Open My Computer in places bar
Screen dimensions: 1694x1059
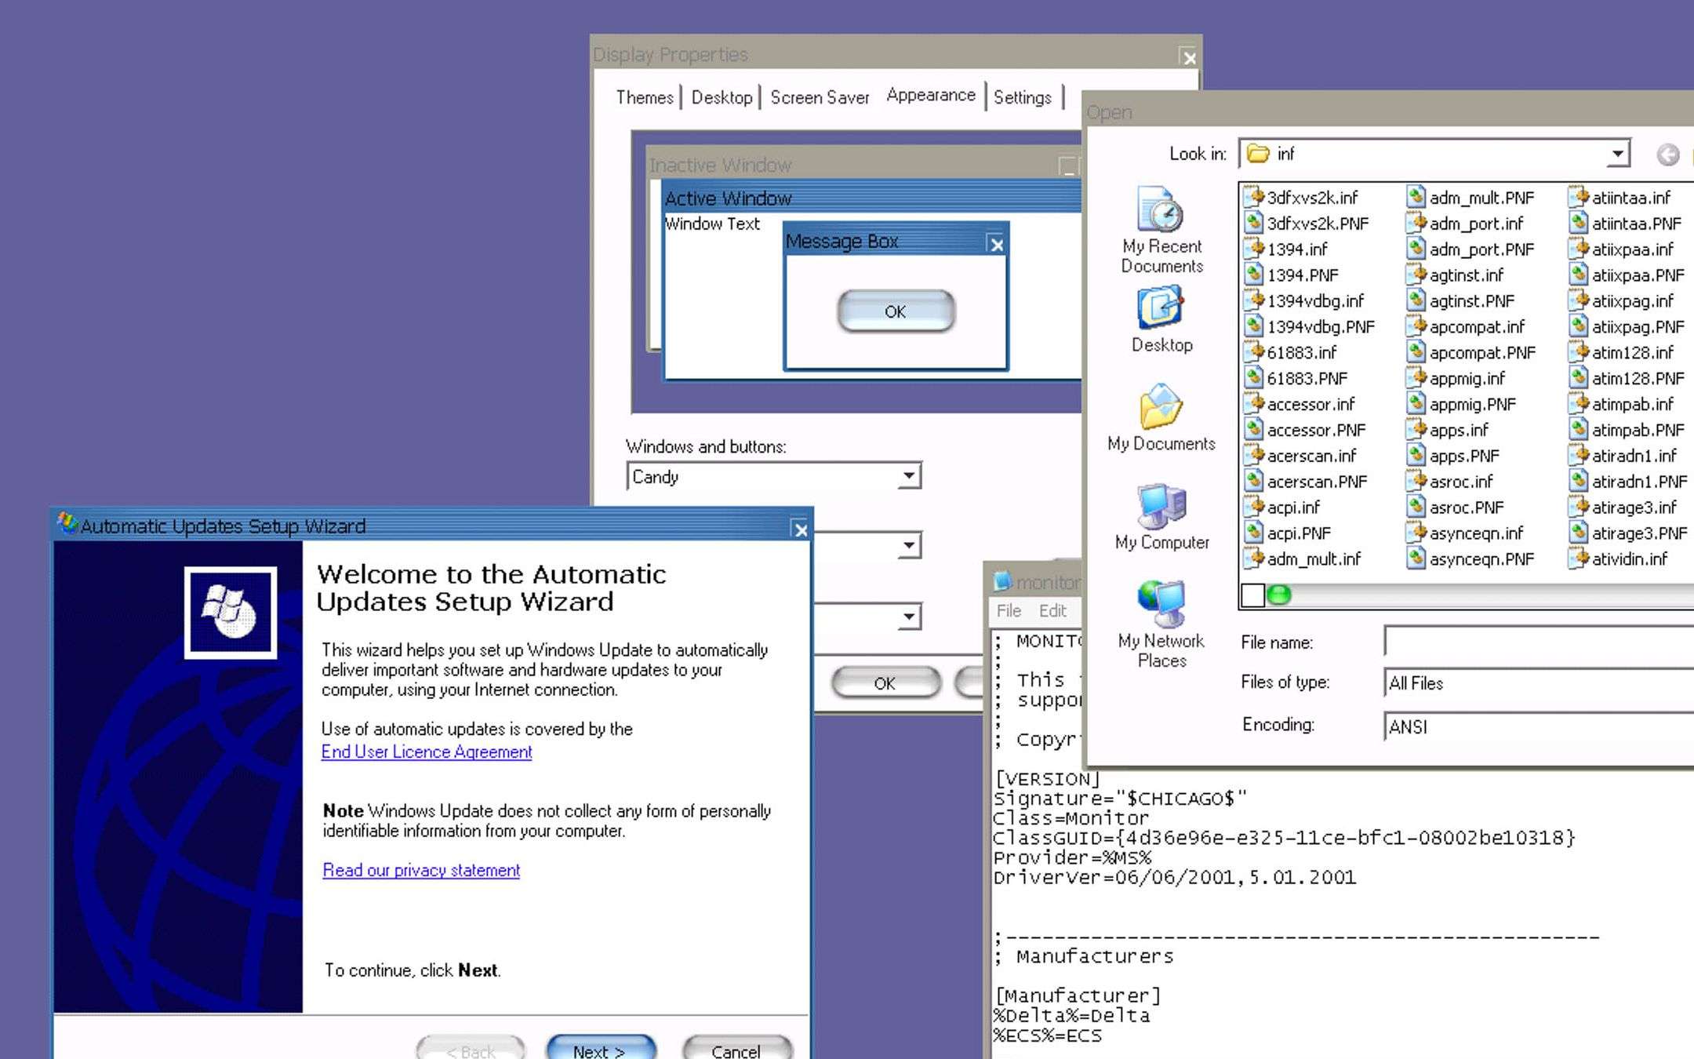point(1161,517)
